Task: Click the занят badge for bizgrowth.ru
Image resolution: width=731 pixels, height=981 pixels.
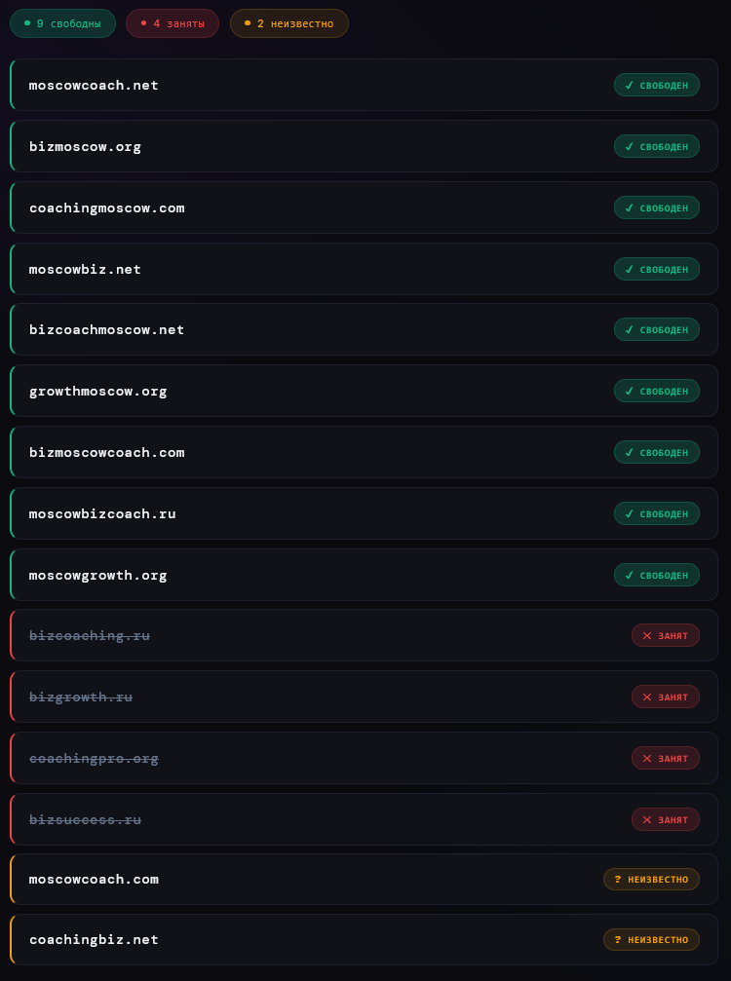Action: (x=665, y=697)
